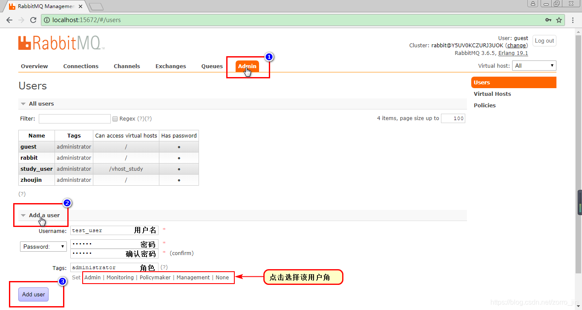Open a new browser tab
The height and width of the screenshot is (310, 582).
[97, 6]
